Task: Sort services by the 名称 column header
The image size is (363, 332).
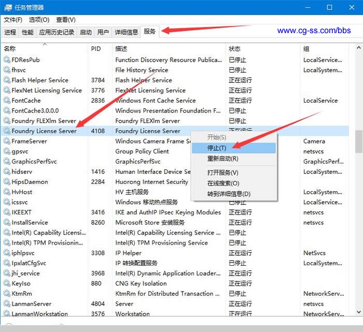Action: (10, 49)
